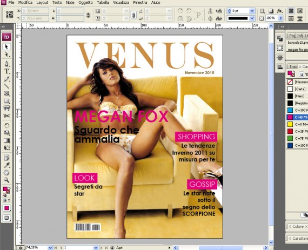Click the InDesign logo in the toolbox
This screenshot has width=308, height=250.
[6, 37]
